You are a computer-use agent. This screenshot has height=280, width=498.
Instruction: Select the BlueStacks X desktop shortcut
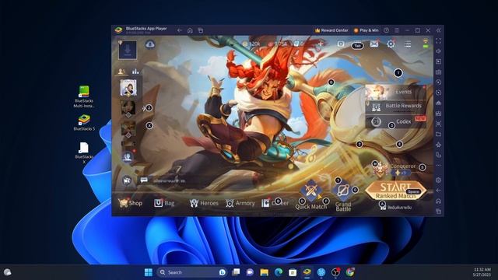pyautogui.click(x=84, y=152)
